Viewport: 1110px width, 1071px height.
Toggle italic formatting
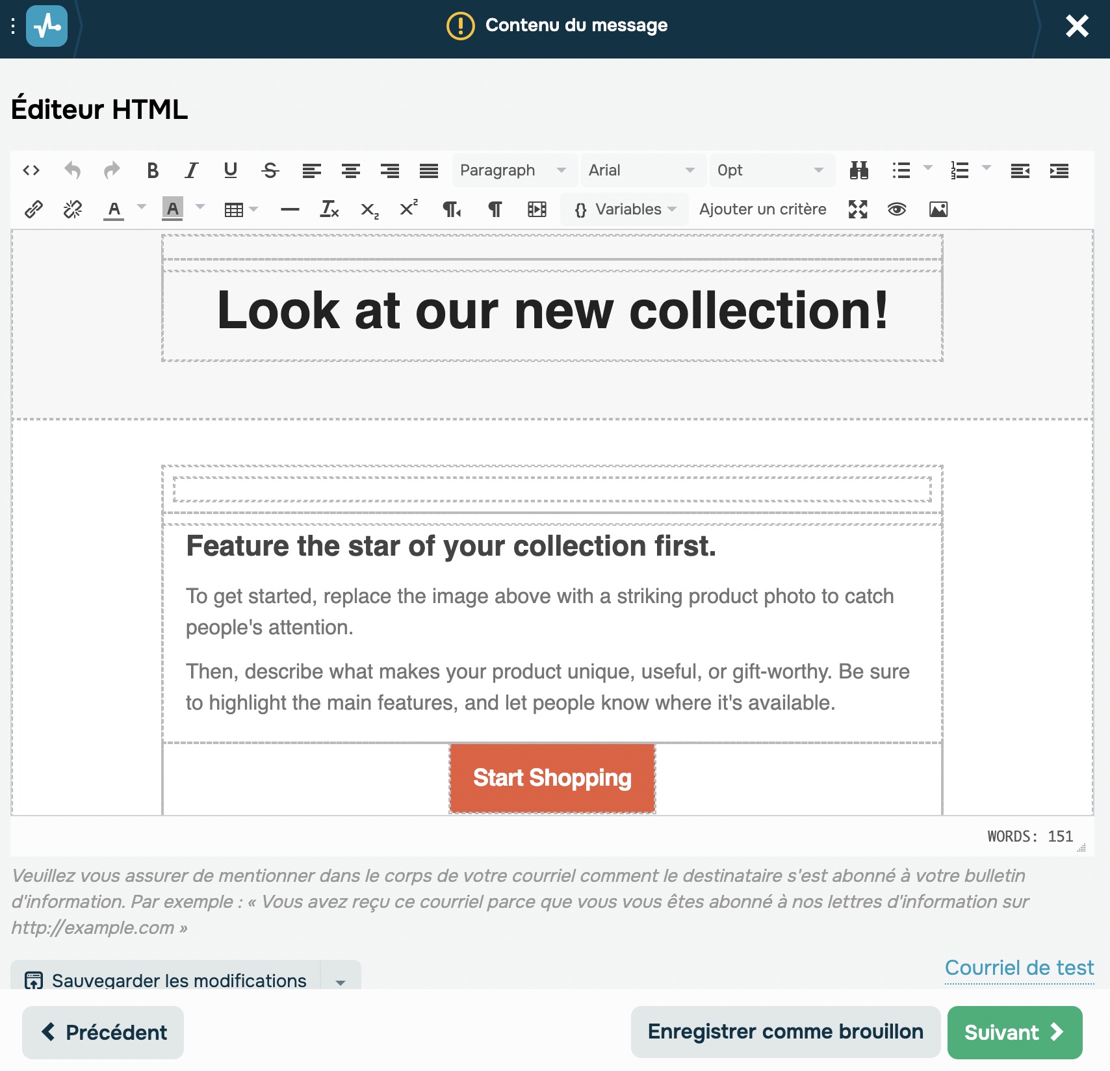[191, 170]
